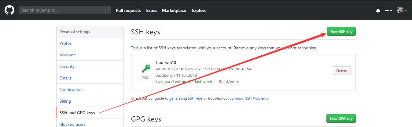Open the common SSH Problems link

tap(249, 98)
